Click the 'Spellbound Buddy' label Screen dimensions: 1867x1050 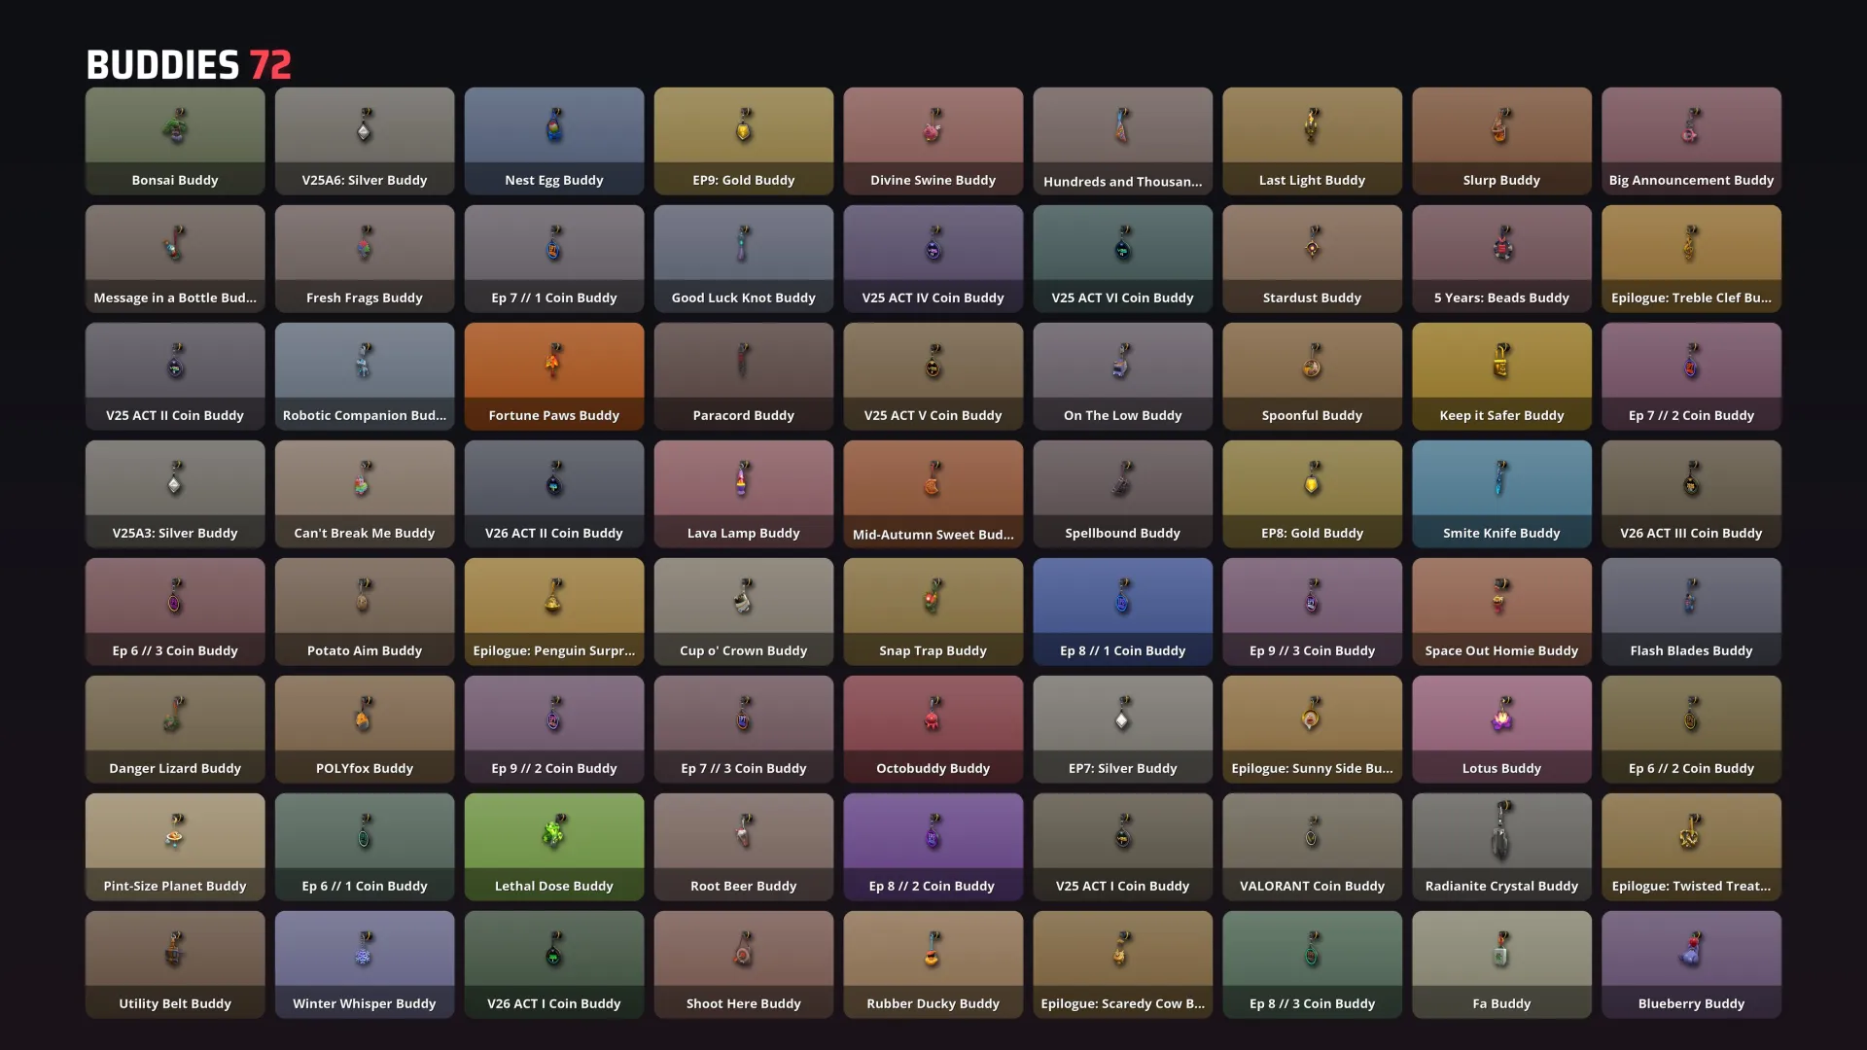coord(1123,533)
